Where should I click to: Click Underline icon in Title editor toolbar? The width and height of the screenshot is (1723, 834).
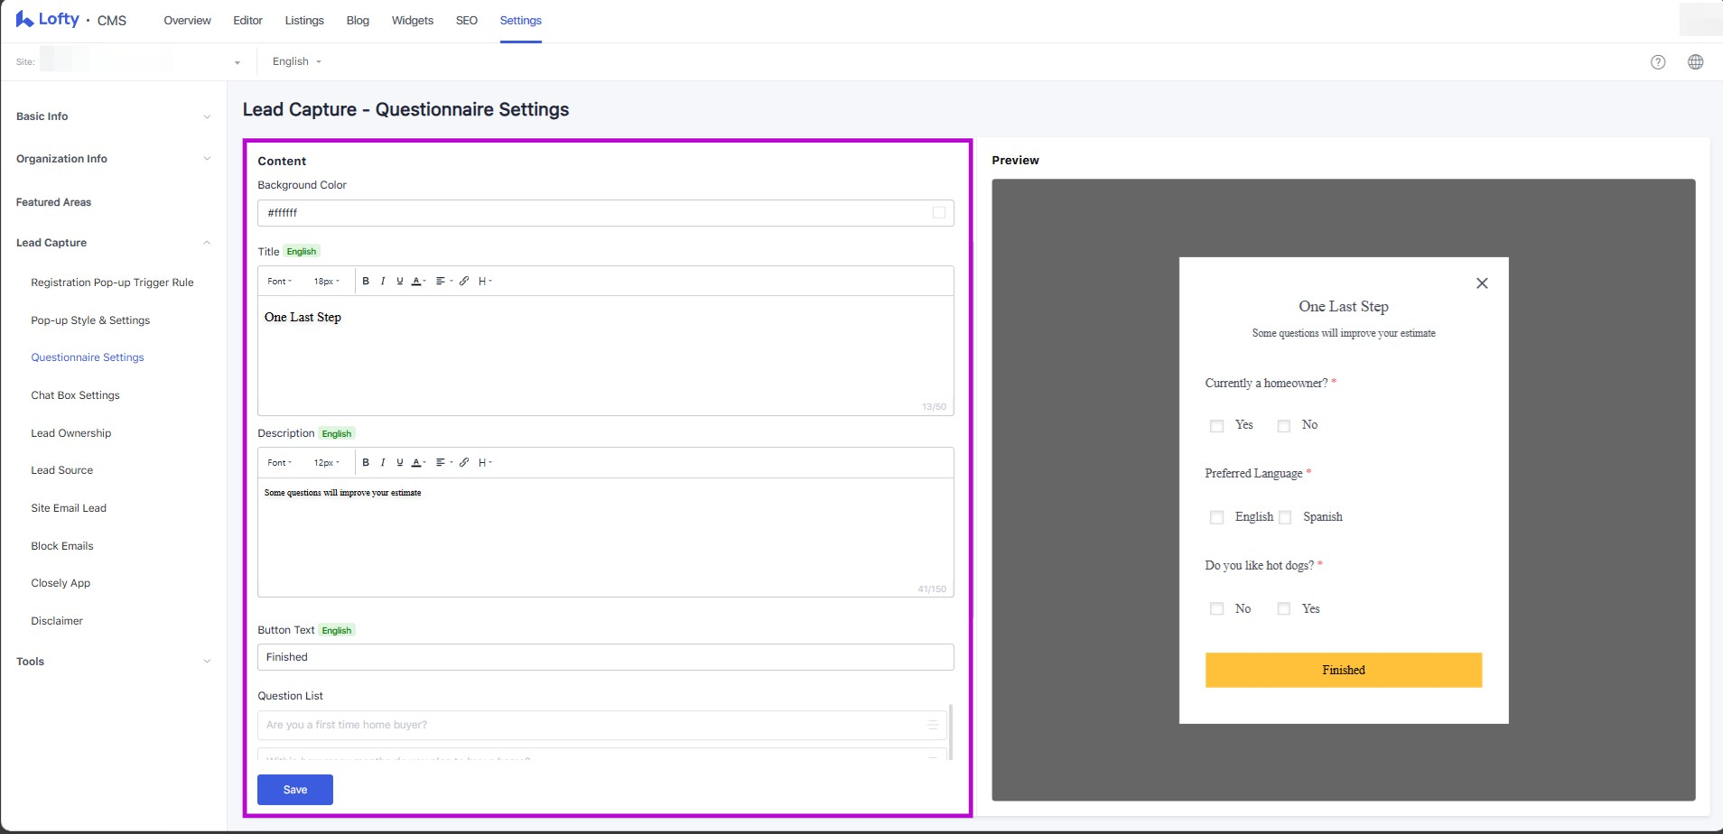pyautogui.click(x=400, y=281)
